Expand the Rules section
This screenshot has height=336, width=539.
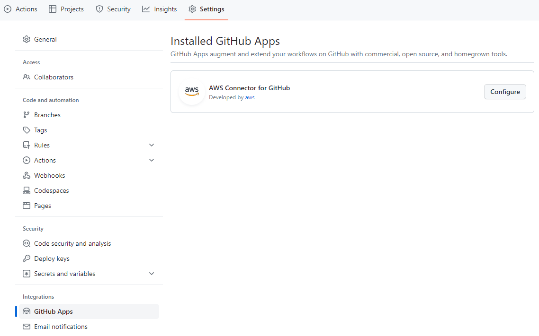point(152,145)
